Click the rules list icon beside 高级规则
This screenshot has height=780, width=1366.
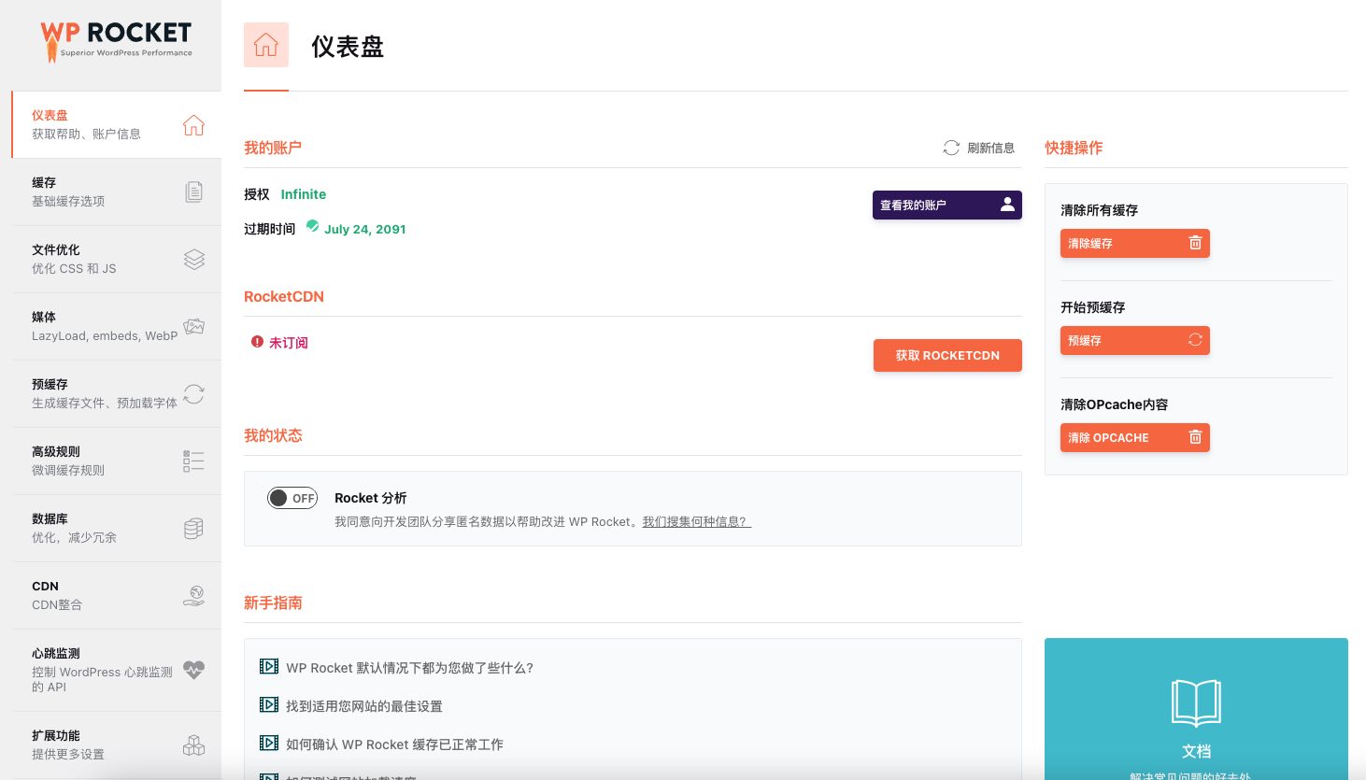tap(193, 461)
